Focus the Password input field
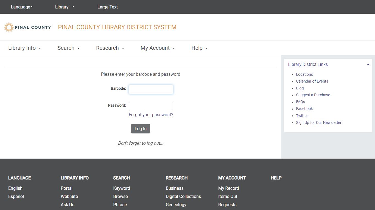The width and height of the screenshot is (375, 210). click(151, 106)
